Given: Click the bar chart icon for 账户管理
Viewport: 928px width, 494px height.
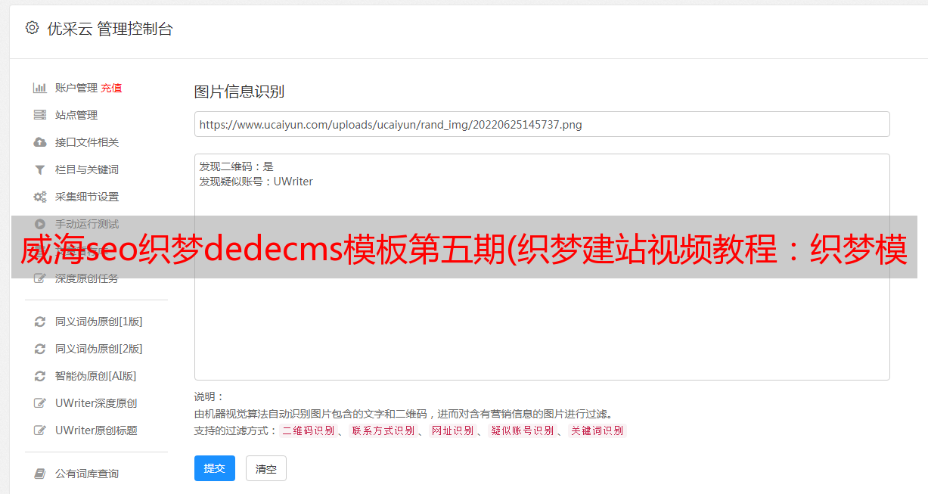Looking at the screenshot, I should point(40,88).
